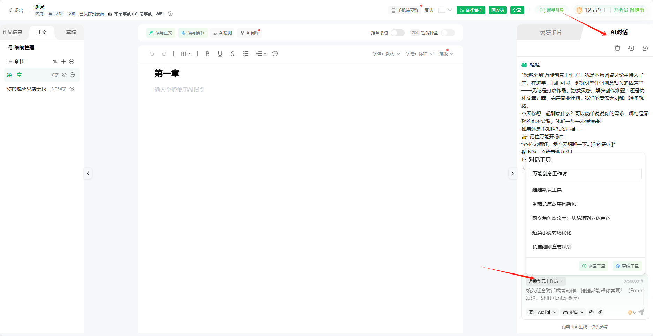Send the chat message with the paper plane icon
This screenshot has width=653, height=336.
pos(641,312)
